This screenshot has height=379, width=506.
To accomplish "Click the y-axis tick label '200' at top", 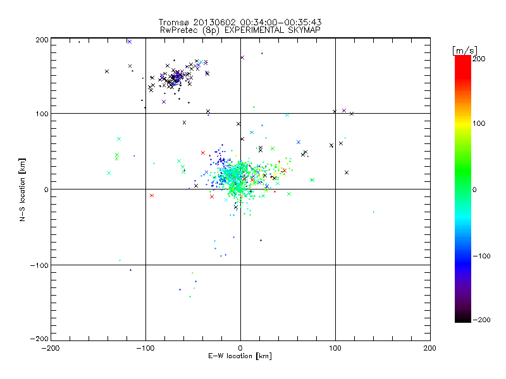I will pos(42,40).
